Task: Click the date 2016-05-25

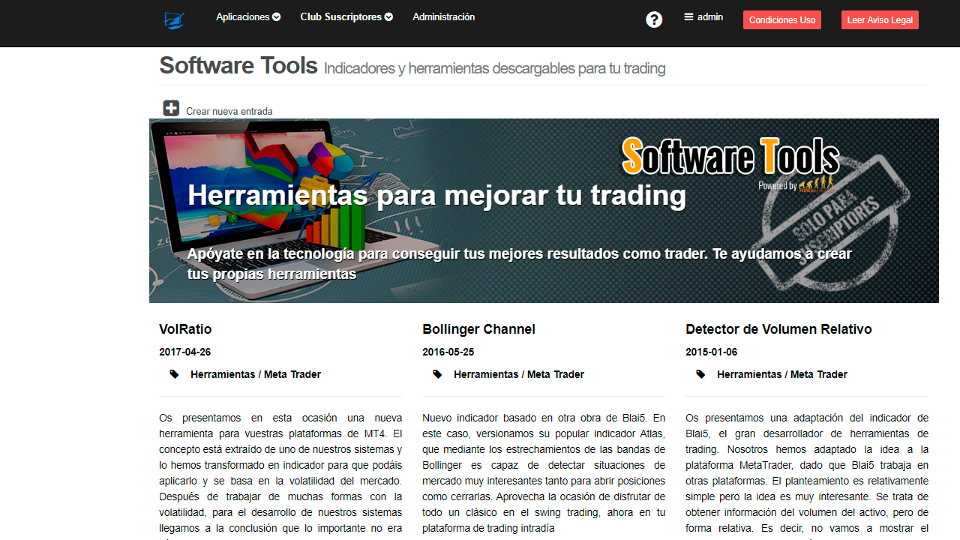Action: click(448, 352)
